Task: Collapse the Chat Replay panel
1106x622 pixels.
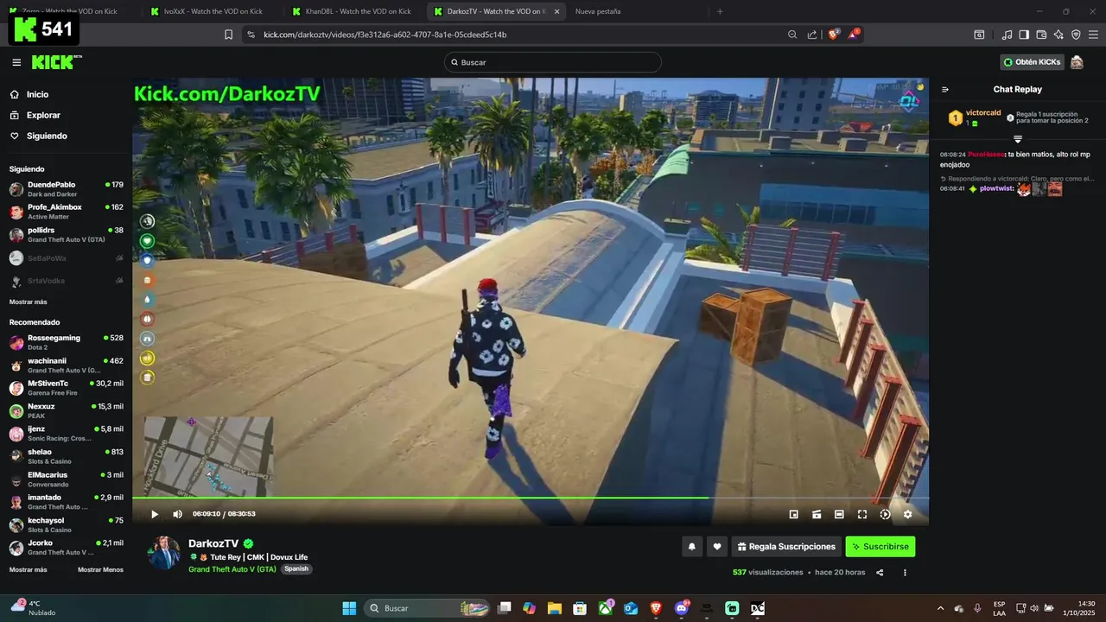Action: pos(945,89)
